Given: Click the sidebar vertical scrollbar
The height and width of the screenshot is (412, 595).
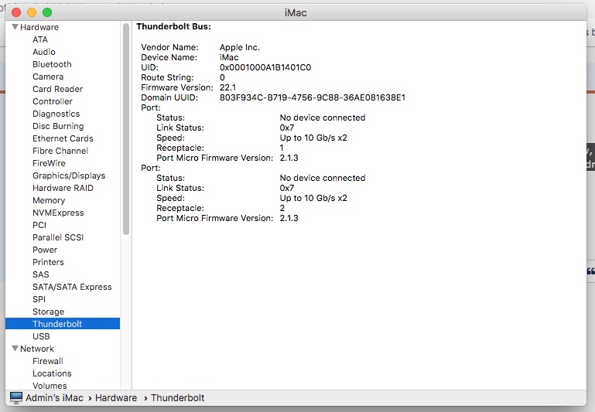Looking at the screenshot, I should (126, 129).
